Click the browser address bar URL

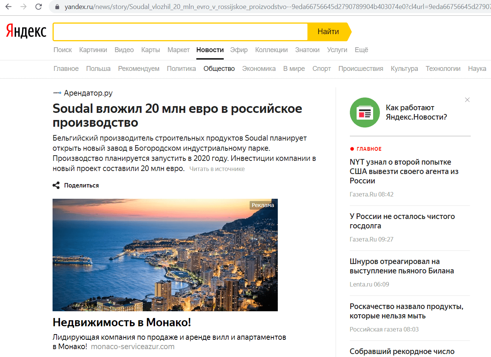277,7
